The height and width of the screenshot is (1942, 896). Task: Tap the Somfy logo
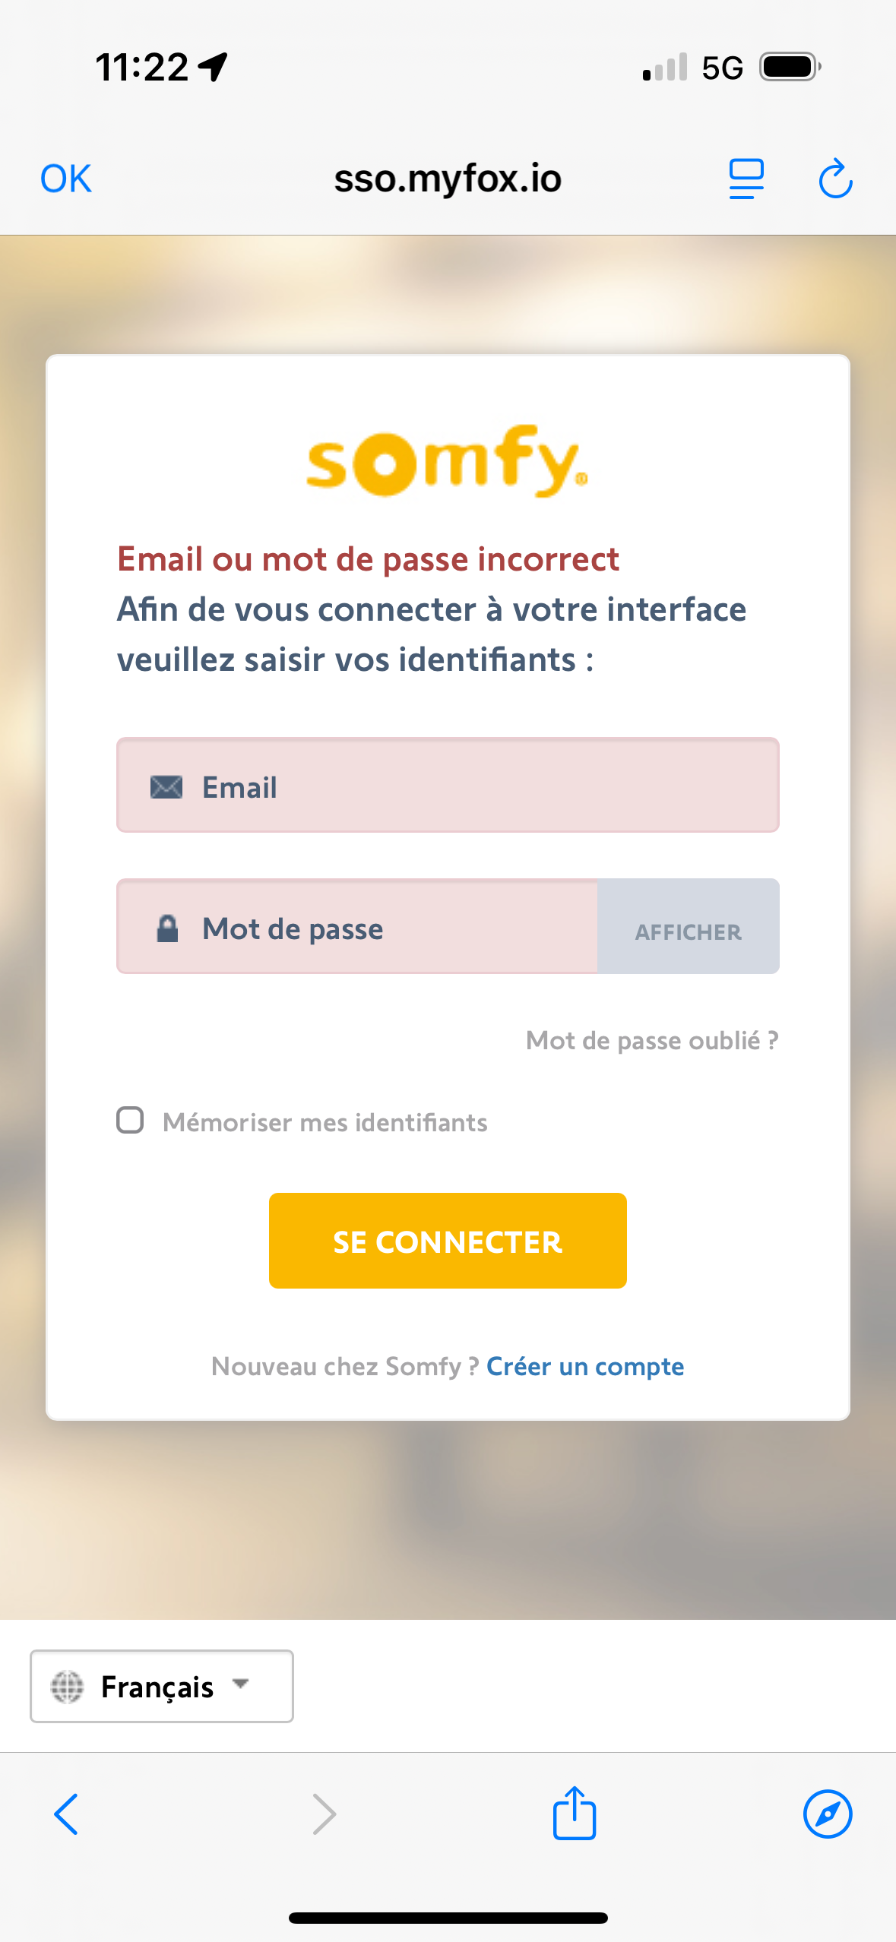pyautogui.click(x=447, y=461)
